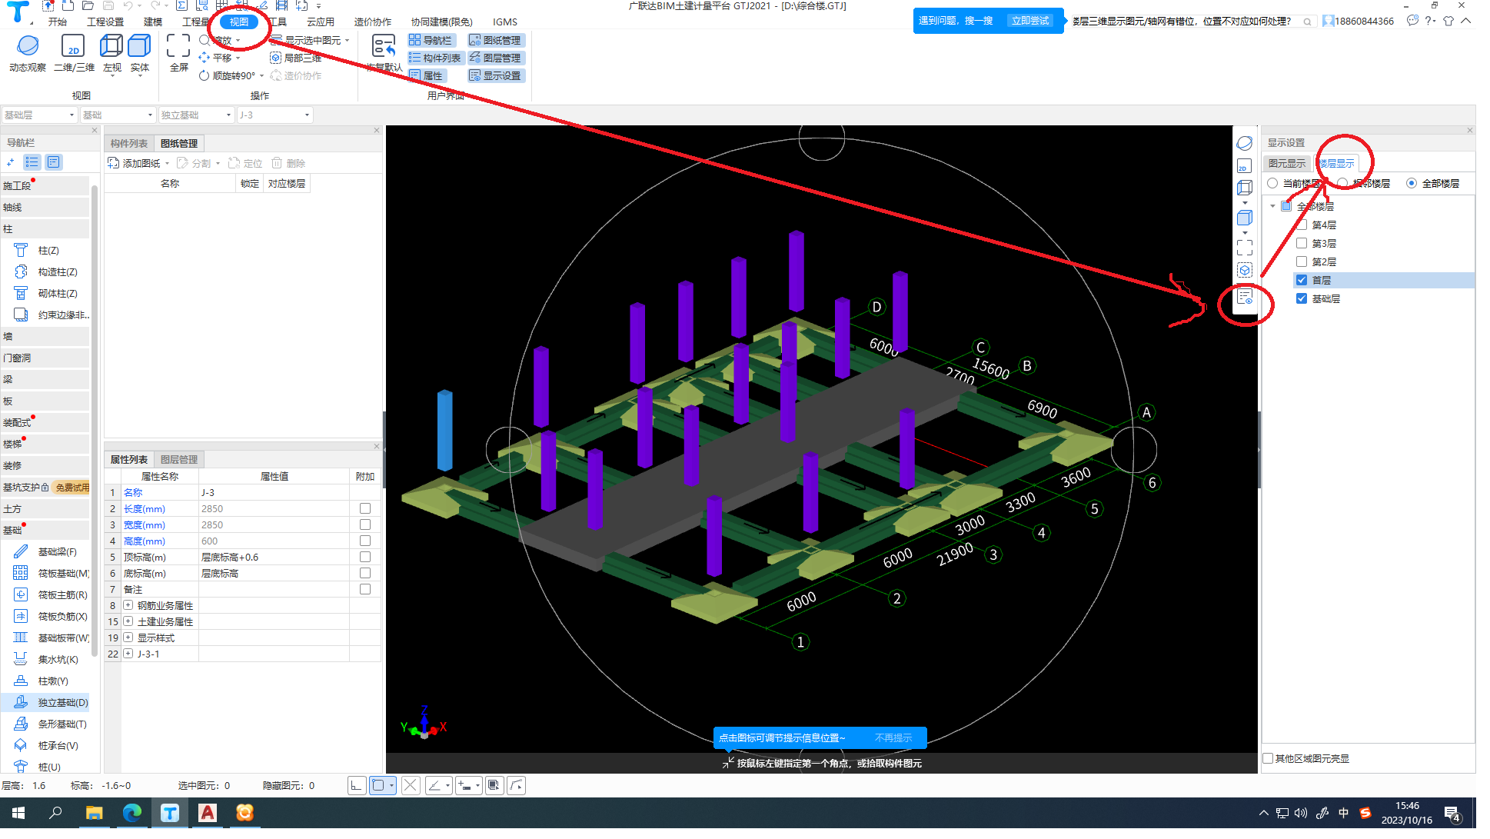1490x839 pixels.
Task: Toggle the 二维/三维 view icon
Action: pos(73,47)
